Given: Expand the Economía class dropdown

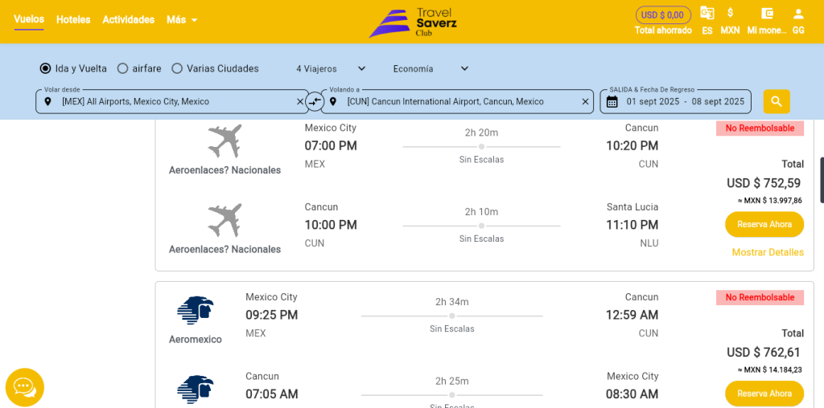Looking at the screenshot, I should 431,69.
